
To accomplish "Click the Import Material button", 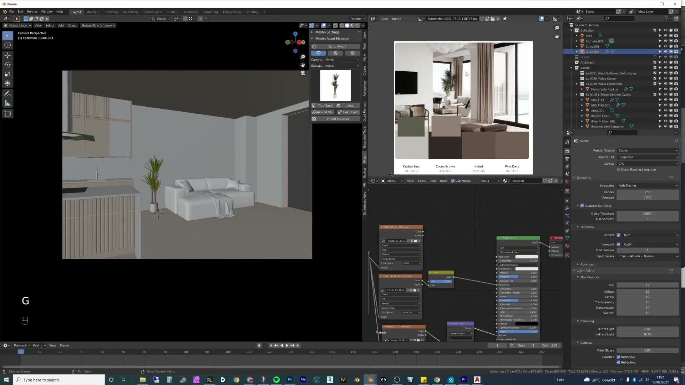I will point(335,119).
